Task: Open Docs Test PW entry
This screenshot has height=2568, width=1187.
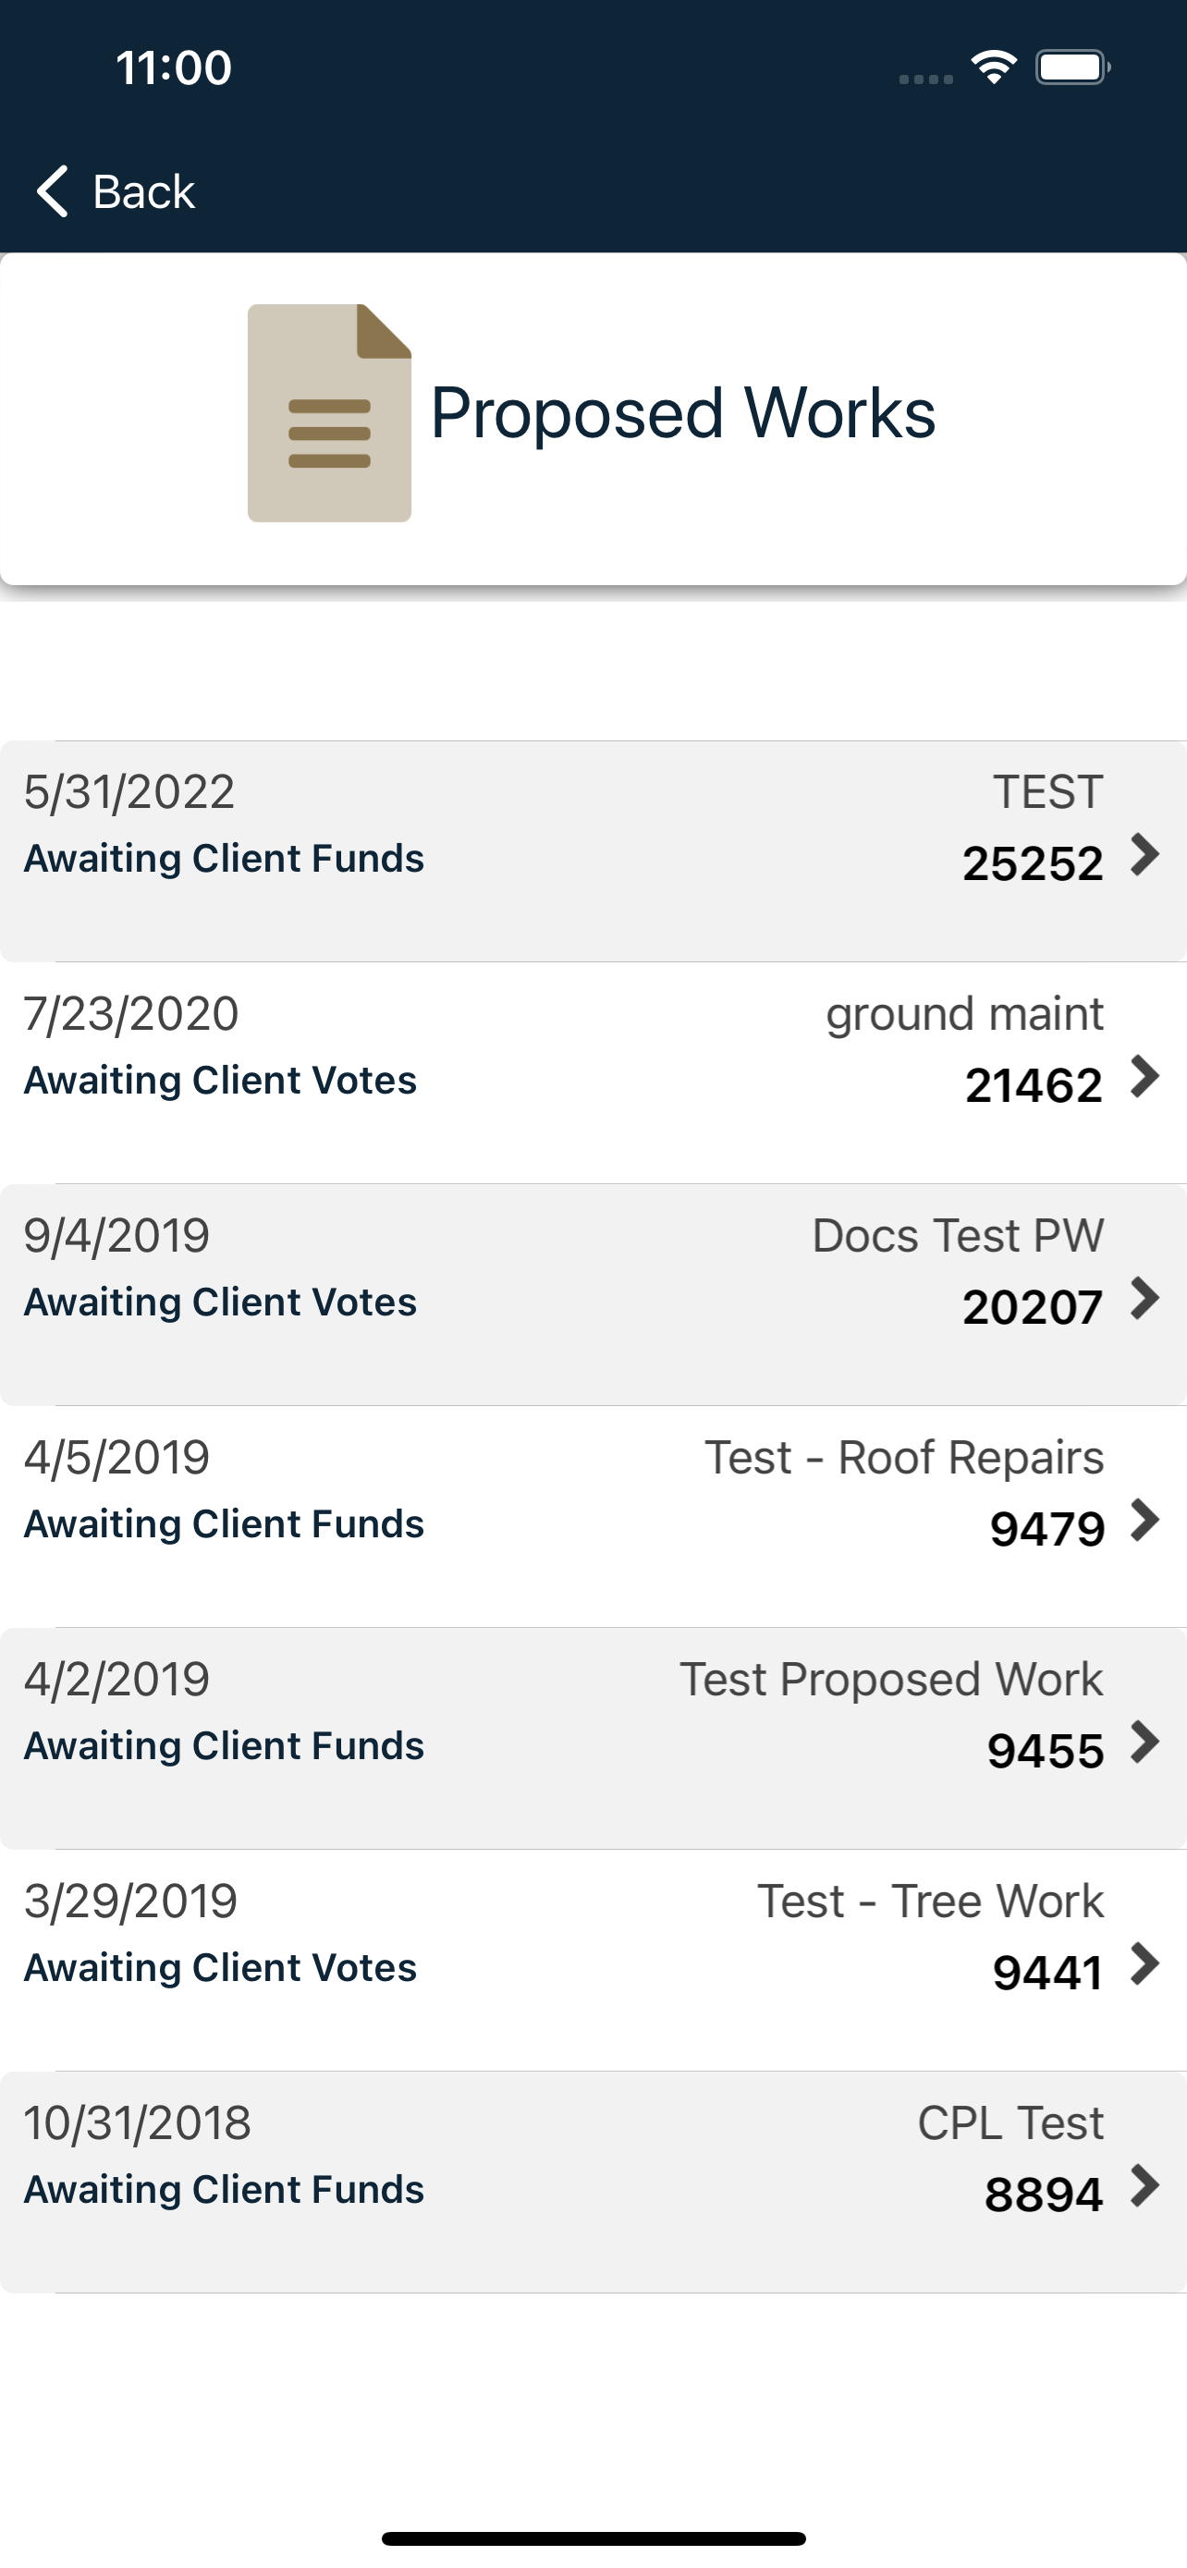Action: (x=593, y=1294)
